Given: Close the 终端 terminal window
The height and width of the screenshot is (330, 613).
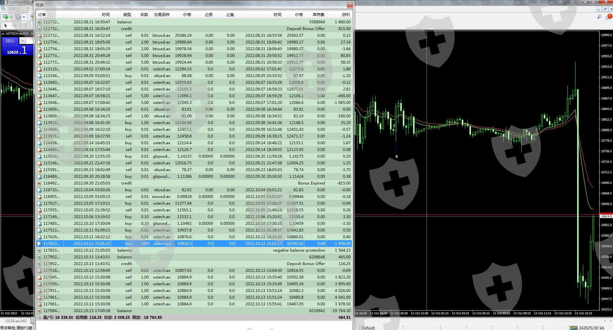Looking at the screenshot, I should (x=350, y=5).
